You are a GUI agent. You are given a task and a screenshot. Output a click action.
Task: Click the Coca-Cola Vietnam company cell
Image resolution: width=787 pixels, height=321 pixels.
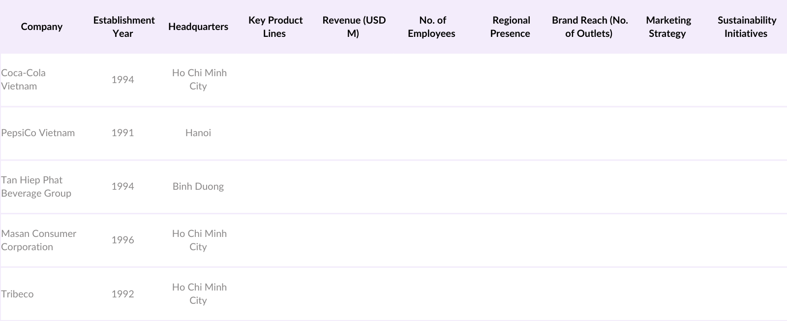(x=24, y=79)
